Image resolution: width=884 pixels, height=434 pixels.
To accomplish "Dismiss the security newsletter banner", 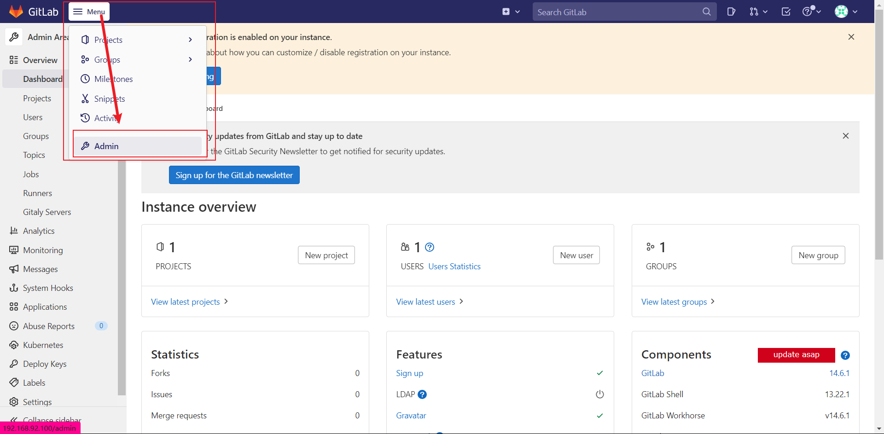I will 846,136.
